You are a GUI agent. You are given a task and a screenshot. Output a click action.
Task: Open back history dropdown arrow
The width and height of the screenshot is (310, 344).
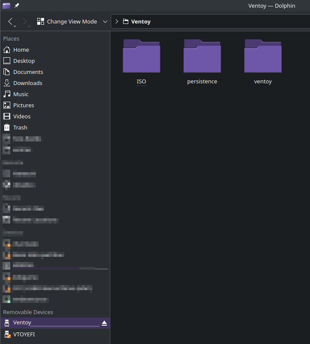(x=15, y=26)
